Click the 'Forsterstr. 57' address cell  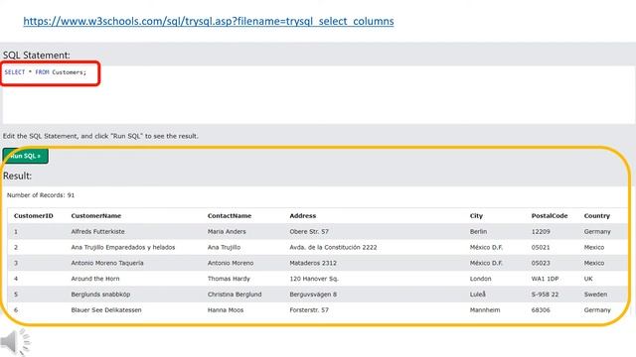309,310
